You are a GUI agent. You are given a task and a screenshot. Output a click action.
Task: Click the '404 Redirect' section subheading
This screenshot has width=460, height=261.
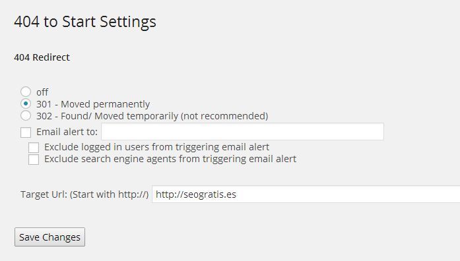(x=42, y=57)
